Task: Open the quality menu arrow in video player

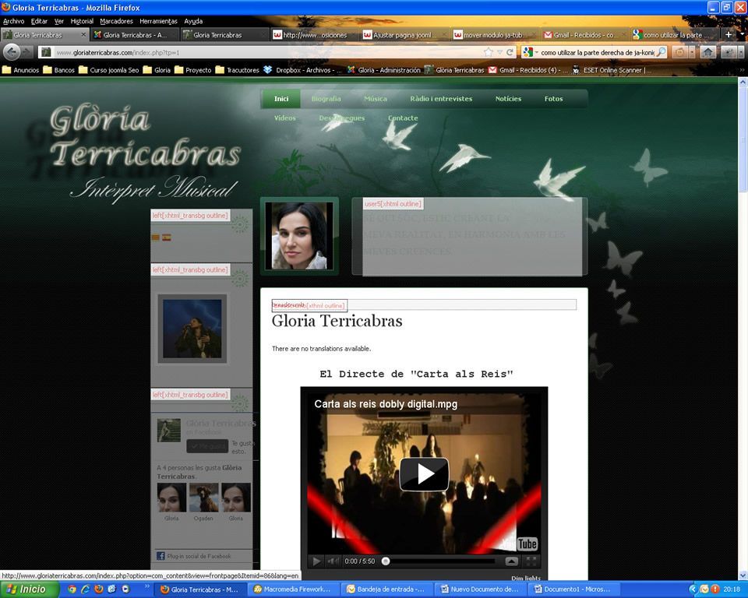Action: [511, 561]
